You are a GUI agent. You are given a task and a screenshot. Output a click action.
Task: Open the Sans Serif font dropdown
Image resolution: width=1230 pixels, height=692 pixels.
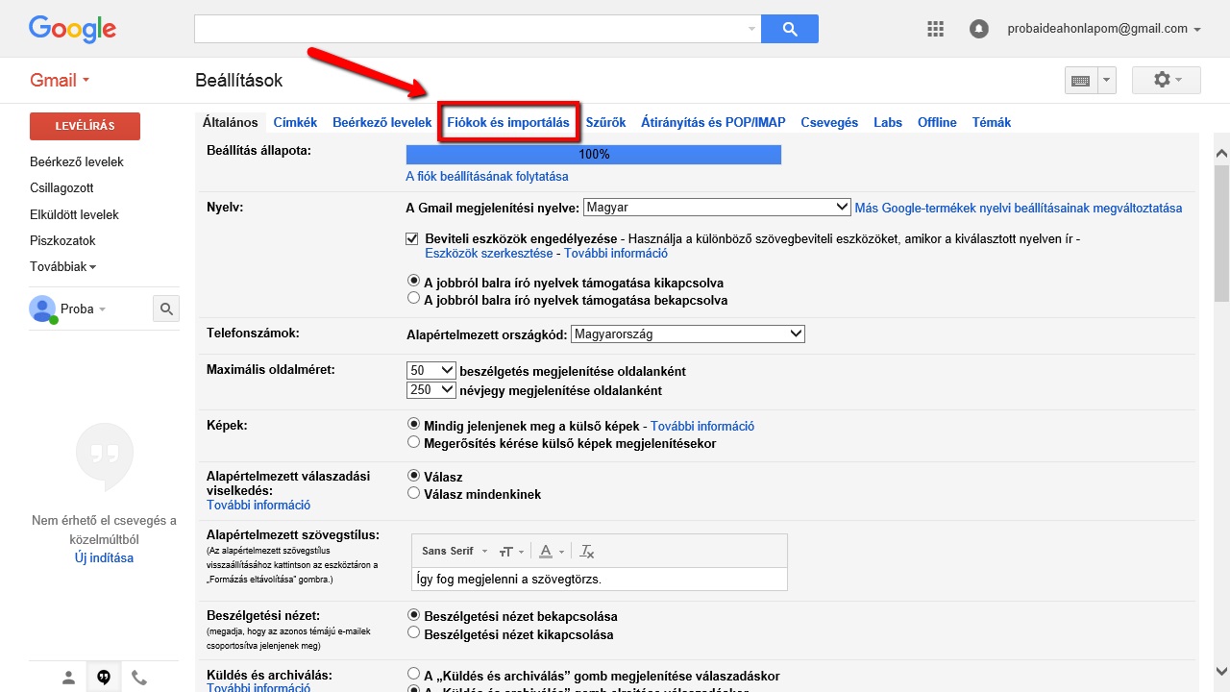[455, 551]
